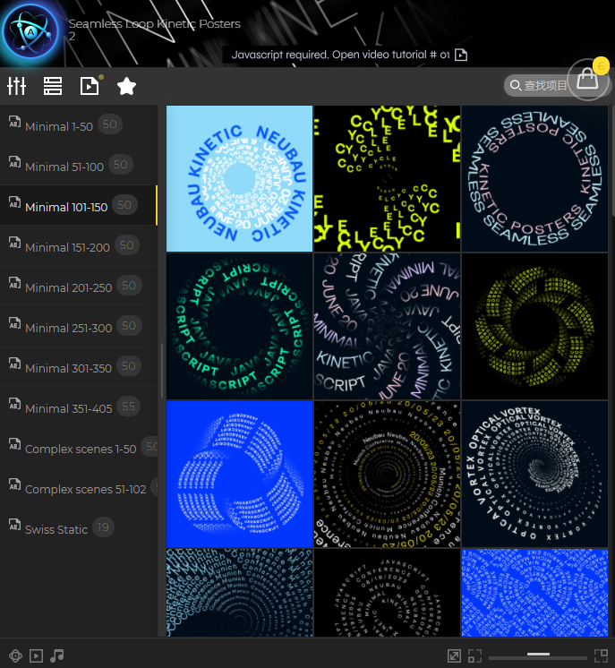Click the fullscreen frame icon at bottom

coord(474,655)
